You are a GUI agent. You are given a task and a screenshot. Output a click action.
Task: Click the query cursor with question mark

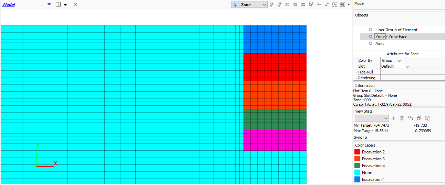(311, 4)
